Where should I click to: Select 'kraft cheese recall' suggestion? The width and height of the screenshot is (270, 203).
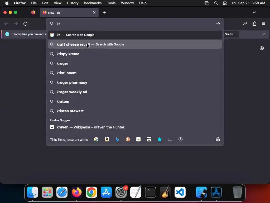135,44
